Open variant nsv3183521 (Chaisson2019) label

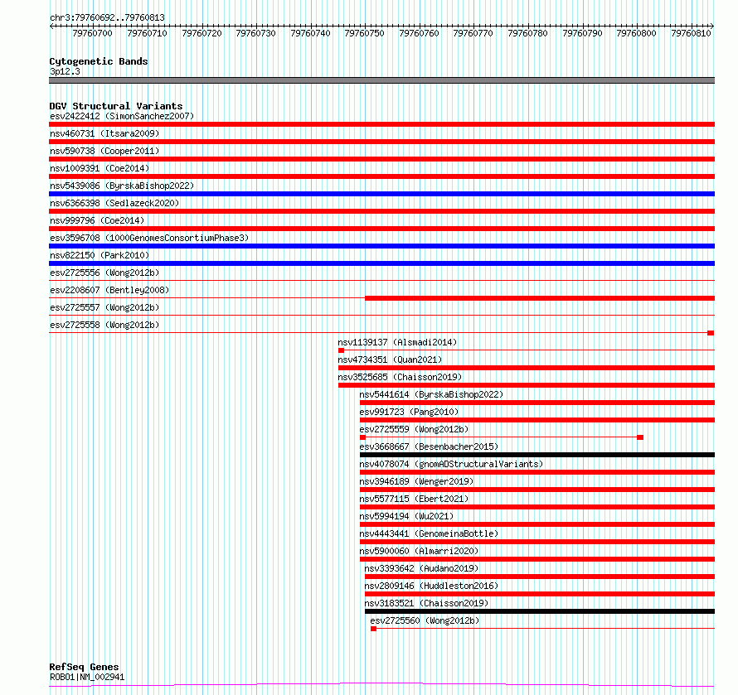427,603
